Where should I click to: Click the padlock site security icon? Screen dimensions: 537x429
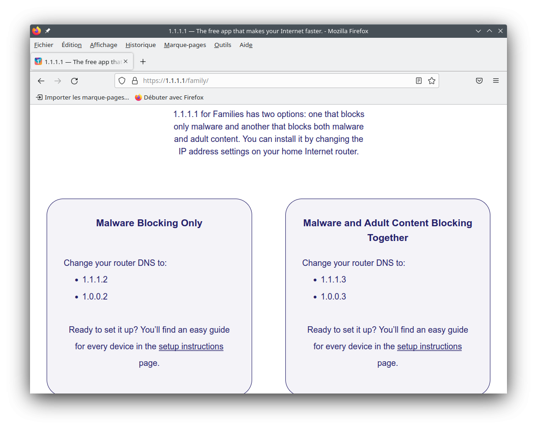135,81
